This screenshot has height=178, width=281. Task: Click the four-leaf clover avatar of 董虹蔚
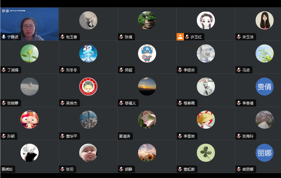206,153
